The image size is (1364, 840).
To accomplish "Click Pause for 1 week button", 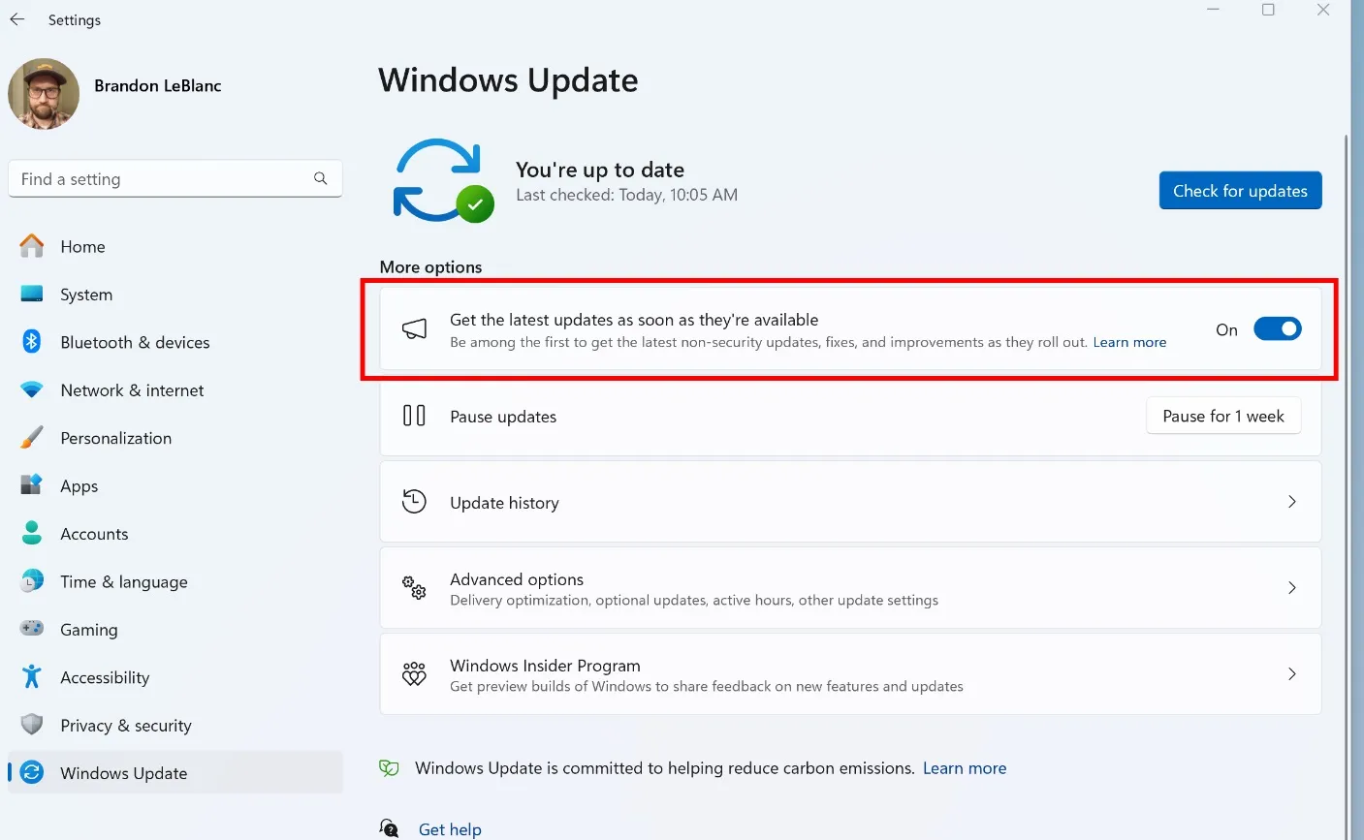I will 1223,416.
